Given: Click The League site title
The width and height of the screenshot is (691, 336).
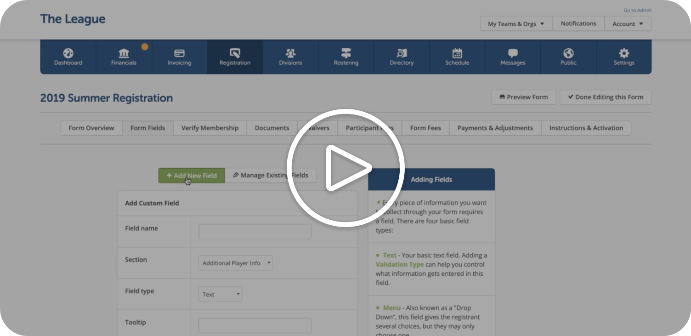Looking at the screenshot, I should click(x=73, y=19).
